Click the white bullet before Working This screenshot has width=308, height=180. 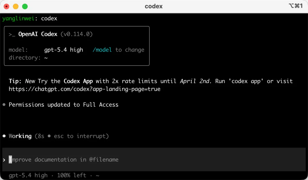coord(4,136)
